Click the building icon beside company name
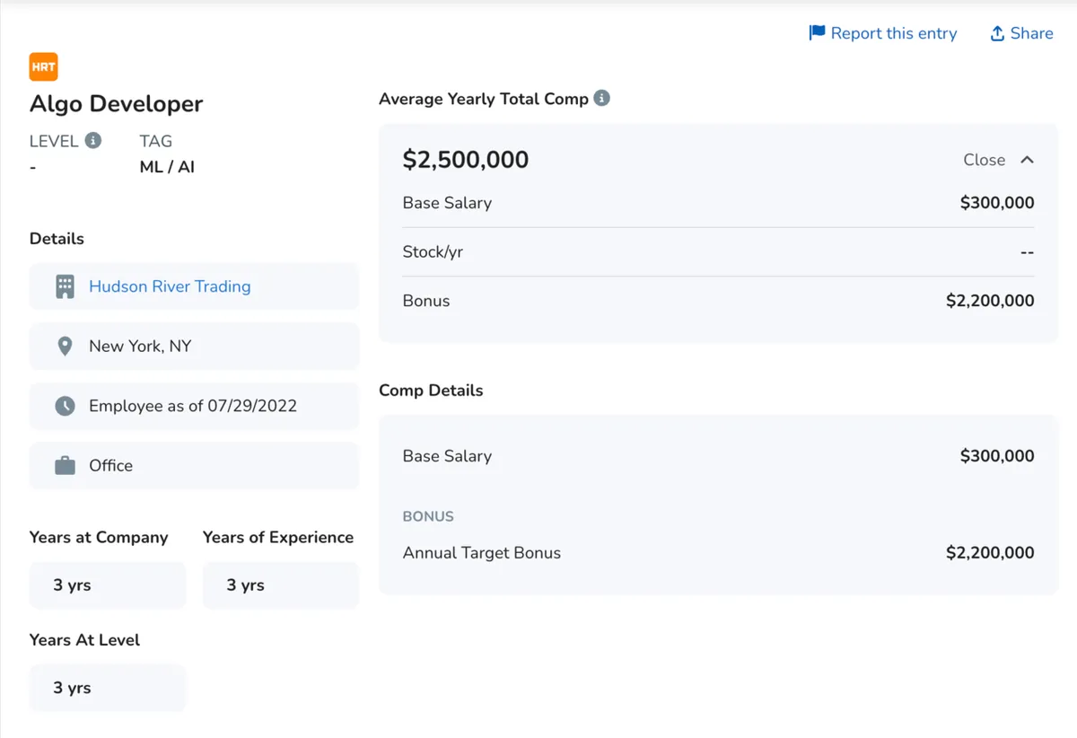This screenshot has height=738, width=1077. tap(65, 286)
